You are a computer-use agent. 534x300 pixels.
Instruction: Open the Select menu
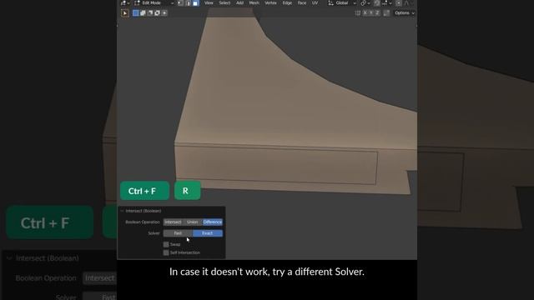pyautogui.click(x=224, y=3)
